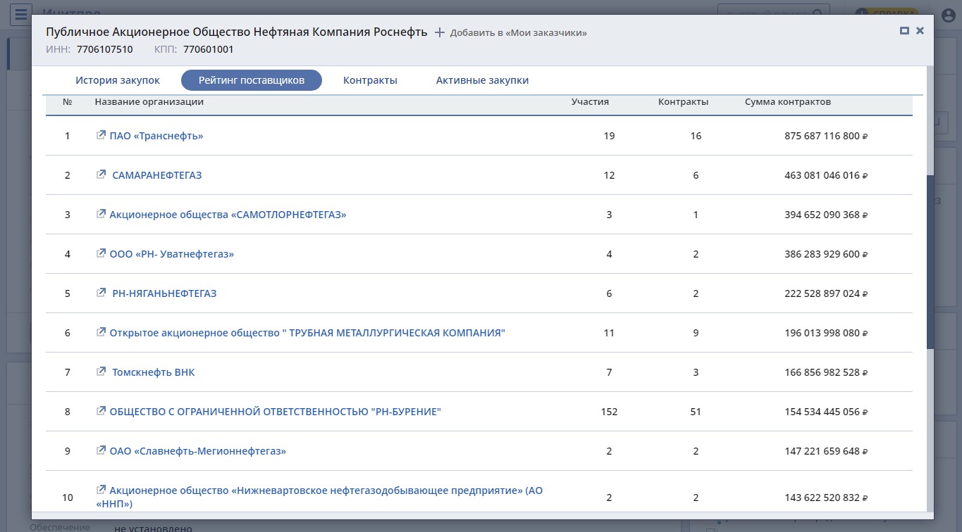Image resolution: width=962 pixels, height=532 pixels.
Task: Open supplier САМАРАНЕФТЕГАЗ
Action: (x=157, y=175)
